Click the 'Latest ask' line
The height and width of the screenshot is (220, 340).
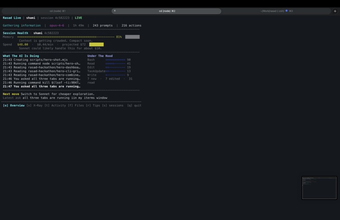[x=55, y=98]
